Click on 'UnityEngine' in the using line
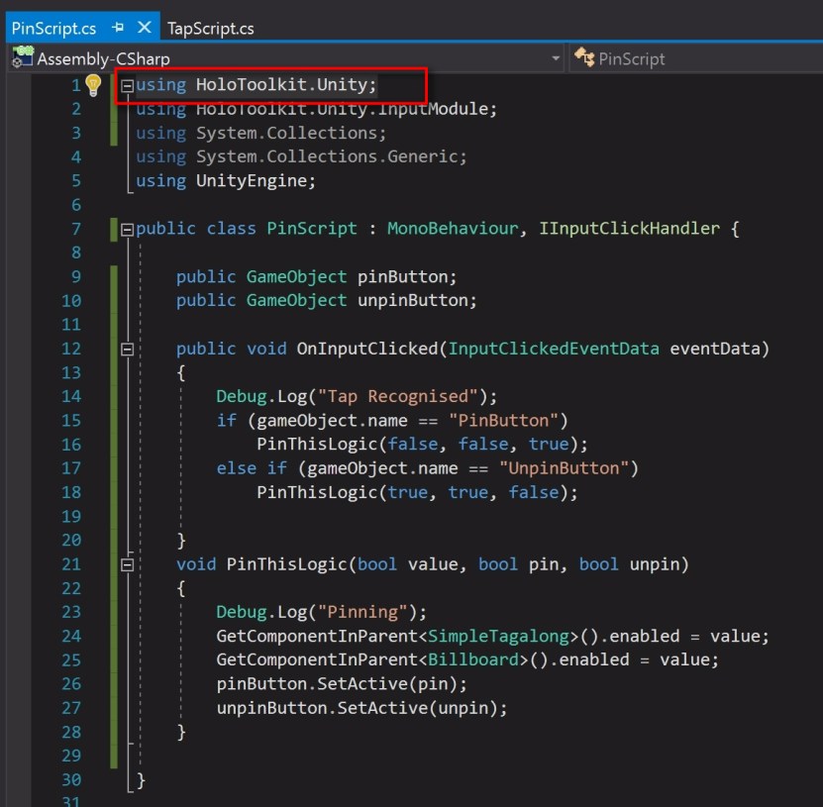823x807 pixels. click(251, 181)
